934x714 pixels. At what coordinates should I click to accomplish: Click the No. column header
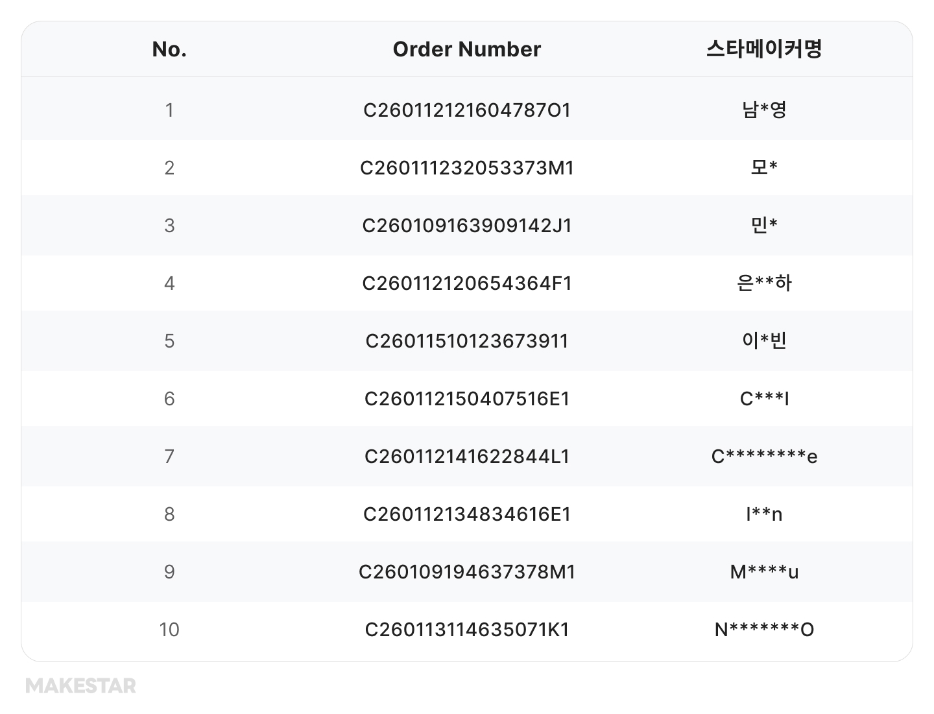pos(169,49)
